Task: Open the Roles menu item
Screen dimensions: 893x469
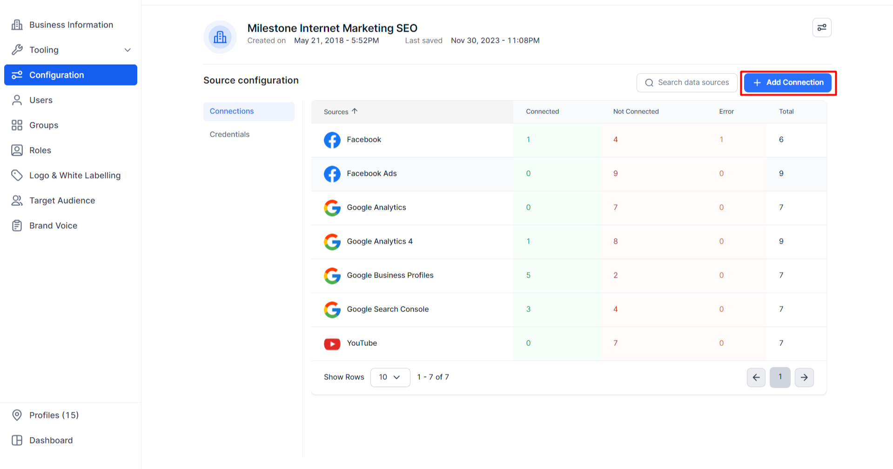Action: [x=71, y=150]
